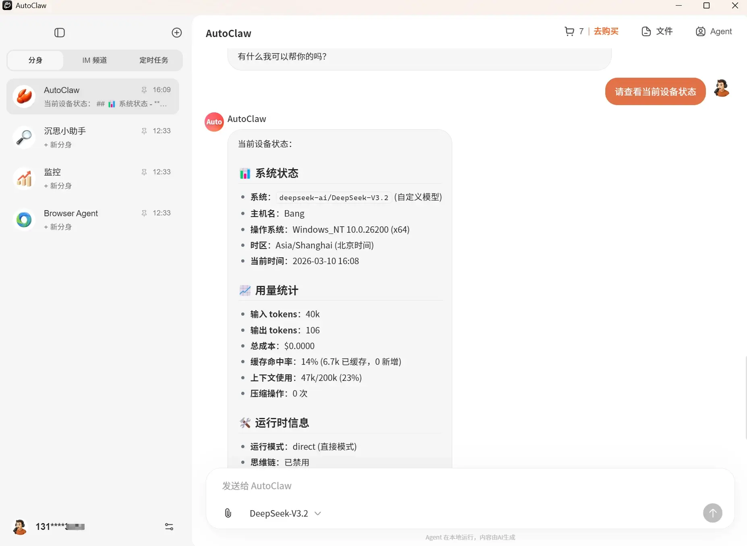Click the plus icon to add new

tap(177, 33)
